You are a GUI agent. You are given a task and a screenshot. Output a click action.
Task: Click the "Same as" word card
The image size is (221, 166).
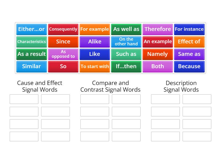[189, 54]
